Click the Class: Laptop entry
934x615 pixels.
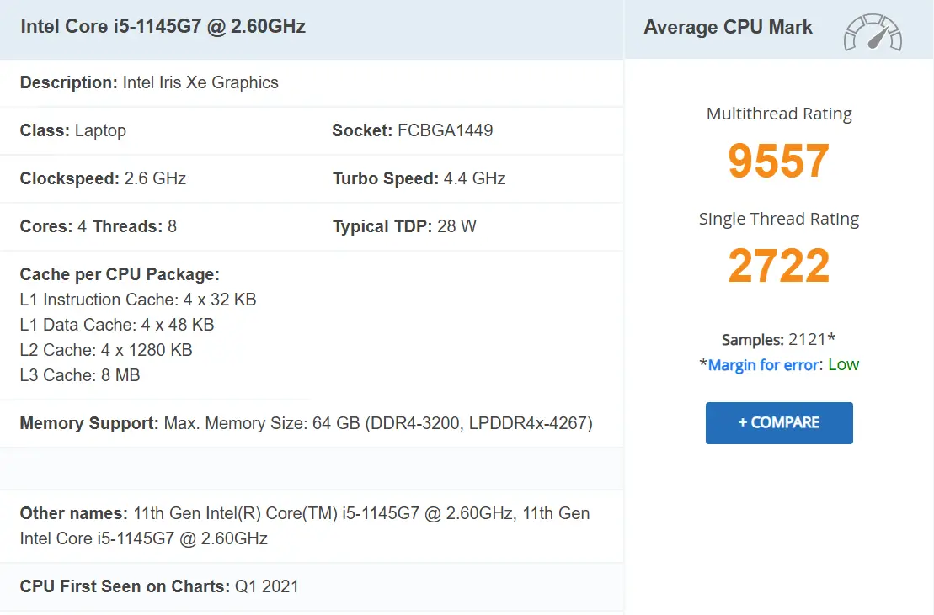72,130
